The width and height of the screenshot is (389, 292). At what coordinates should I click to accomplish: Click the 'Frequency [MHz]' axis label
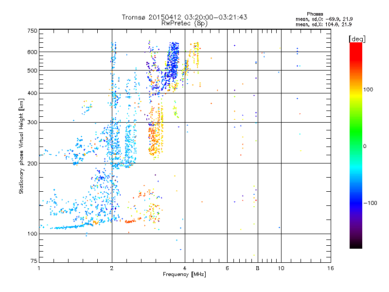coord(184,274)
